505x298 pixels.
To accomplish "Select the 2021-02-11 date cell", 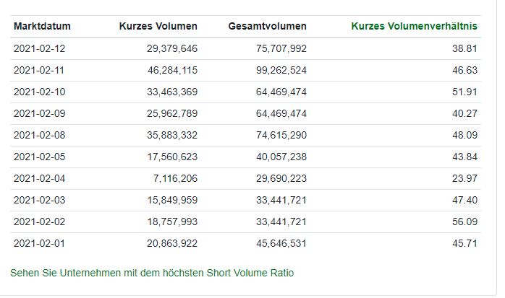I will click(39, 70).
